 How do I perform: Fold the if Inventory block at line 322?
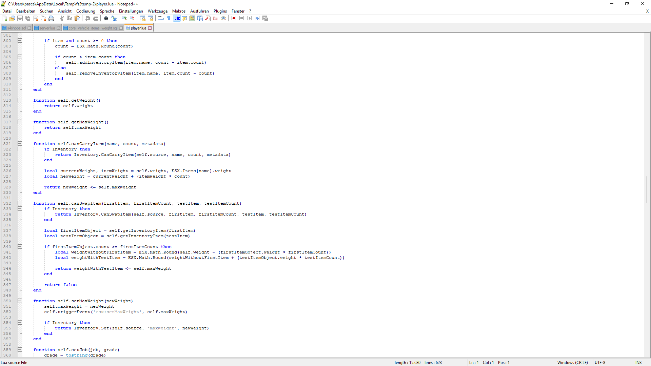pyautogui.click(x=20, y=149)
